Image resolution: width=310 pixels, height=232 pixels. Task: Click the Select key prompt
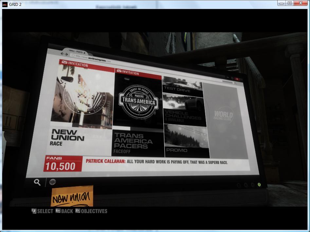click(42, 211)
